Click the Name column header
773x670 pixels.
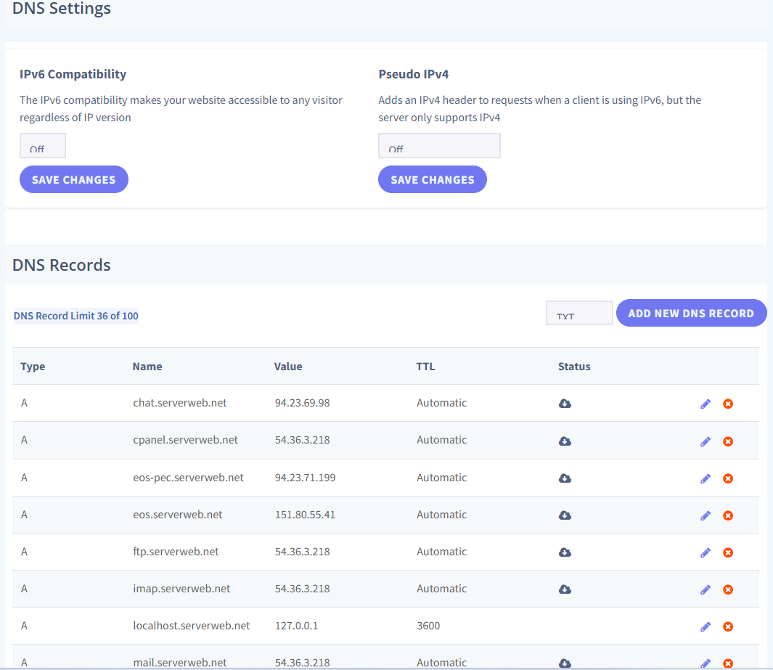pos(147,367)
